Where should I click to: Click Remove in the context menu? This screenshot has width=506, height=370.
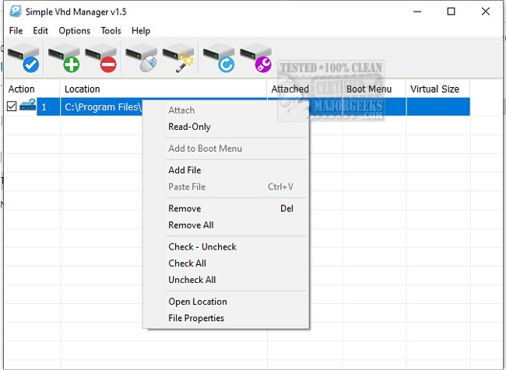[x=226, y=208]
